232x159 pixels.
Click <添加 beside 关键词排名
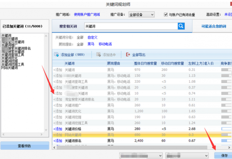click(x=58, y=141)
